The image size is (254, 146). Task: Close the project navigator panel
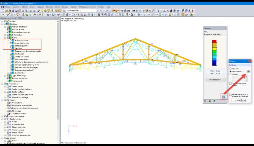tap(58, 18)
